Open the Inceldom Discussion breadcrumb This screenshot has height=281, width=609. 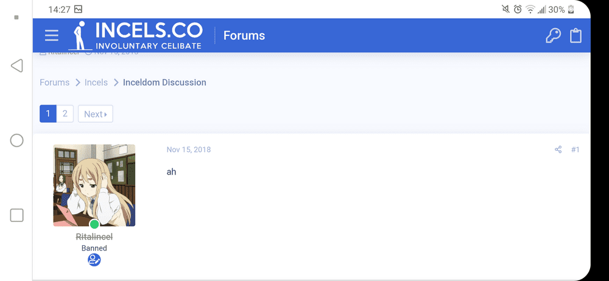click(x=164, y=82)
